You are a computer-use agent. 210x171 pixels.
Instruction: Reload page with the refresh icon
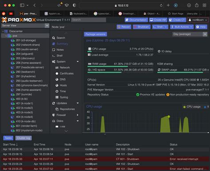[x=161, y=5]
